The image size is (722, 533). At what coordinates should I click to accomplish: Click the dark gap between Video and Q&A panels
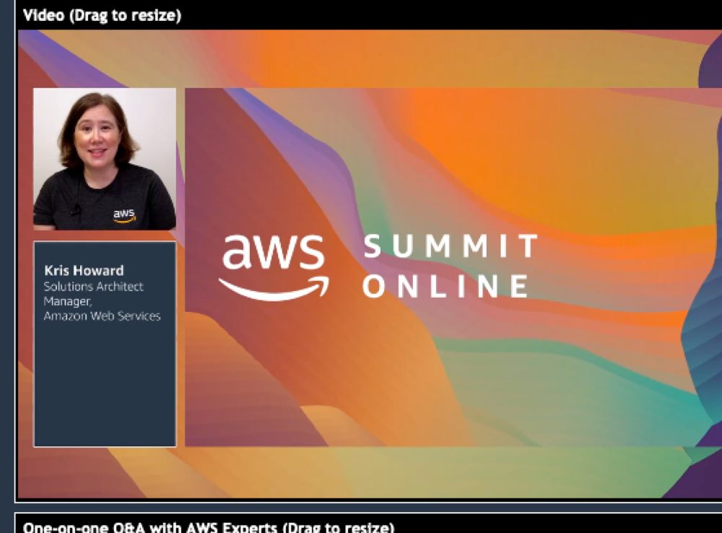tap(361, 507)
